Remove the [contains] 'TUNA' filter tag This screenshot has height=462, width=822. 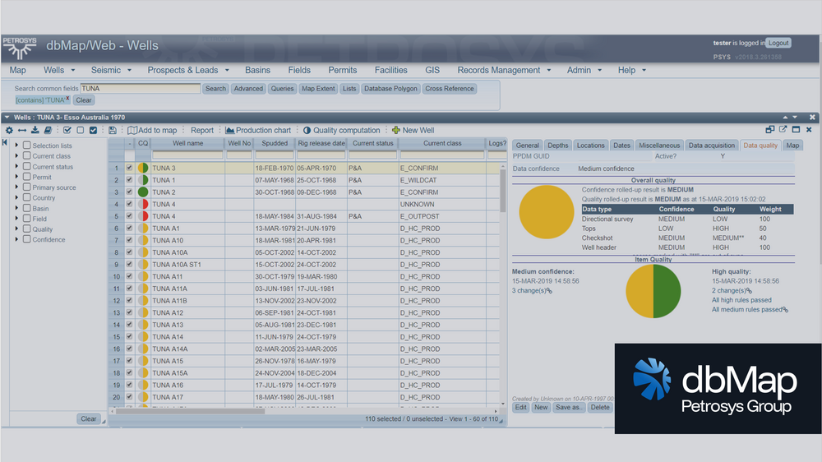tap(67, 98)
